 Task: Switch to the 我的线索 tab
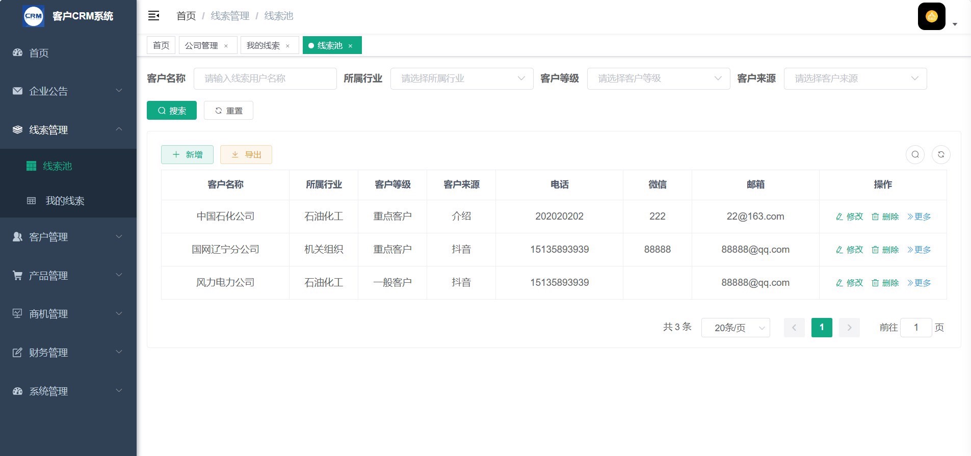(x=263, y=45)
